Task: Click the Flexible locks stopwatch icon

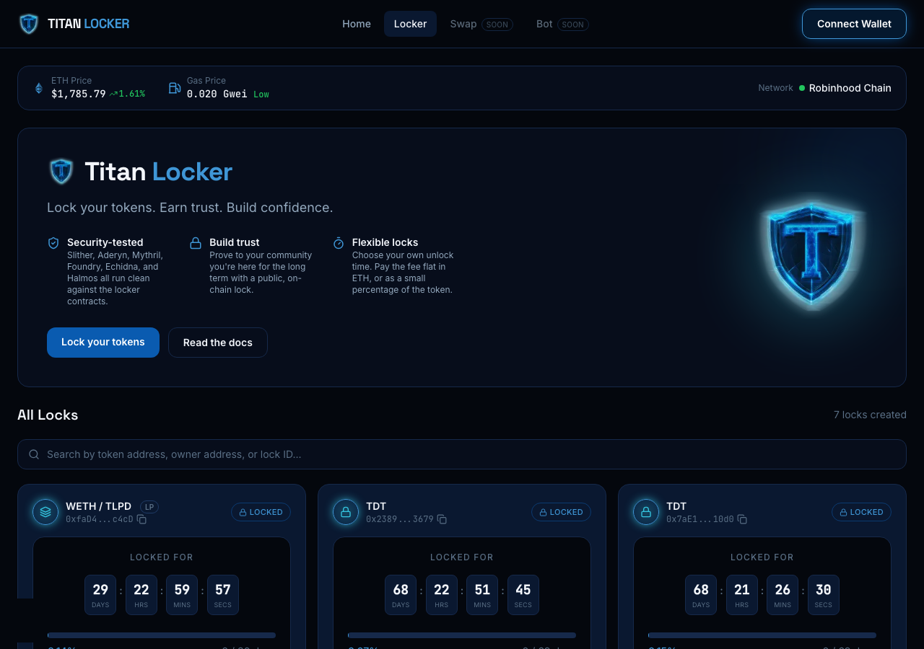Action: pos(339,243)
